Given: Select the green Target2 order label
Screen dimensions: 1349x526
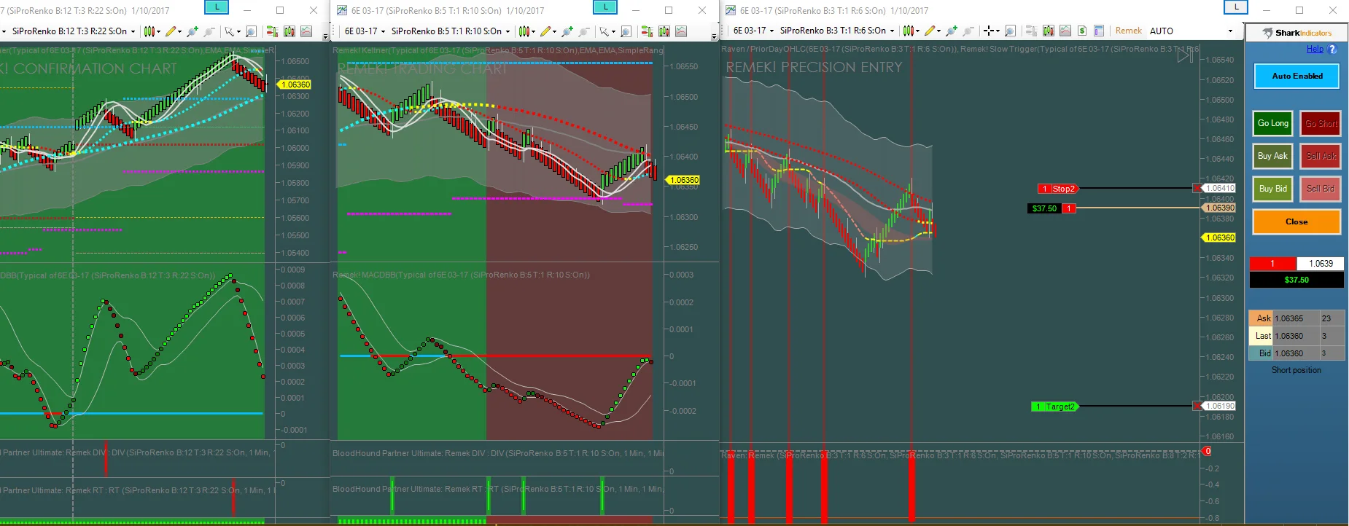Looking at the screenshot, I should point(1054,407).
